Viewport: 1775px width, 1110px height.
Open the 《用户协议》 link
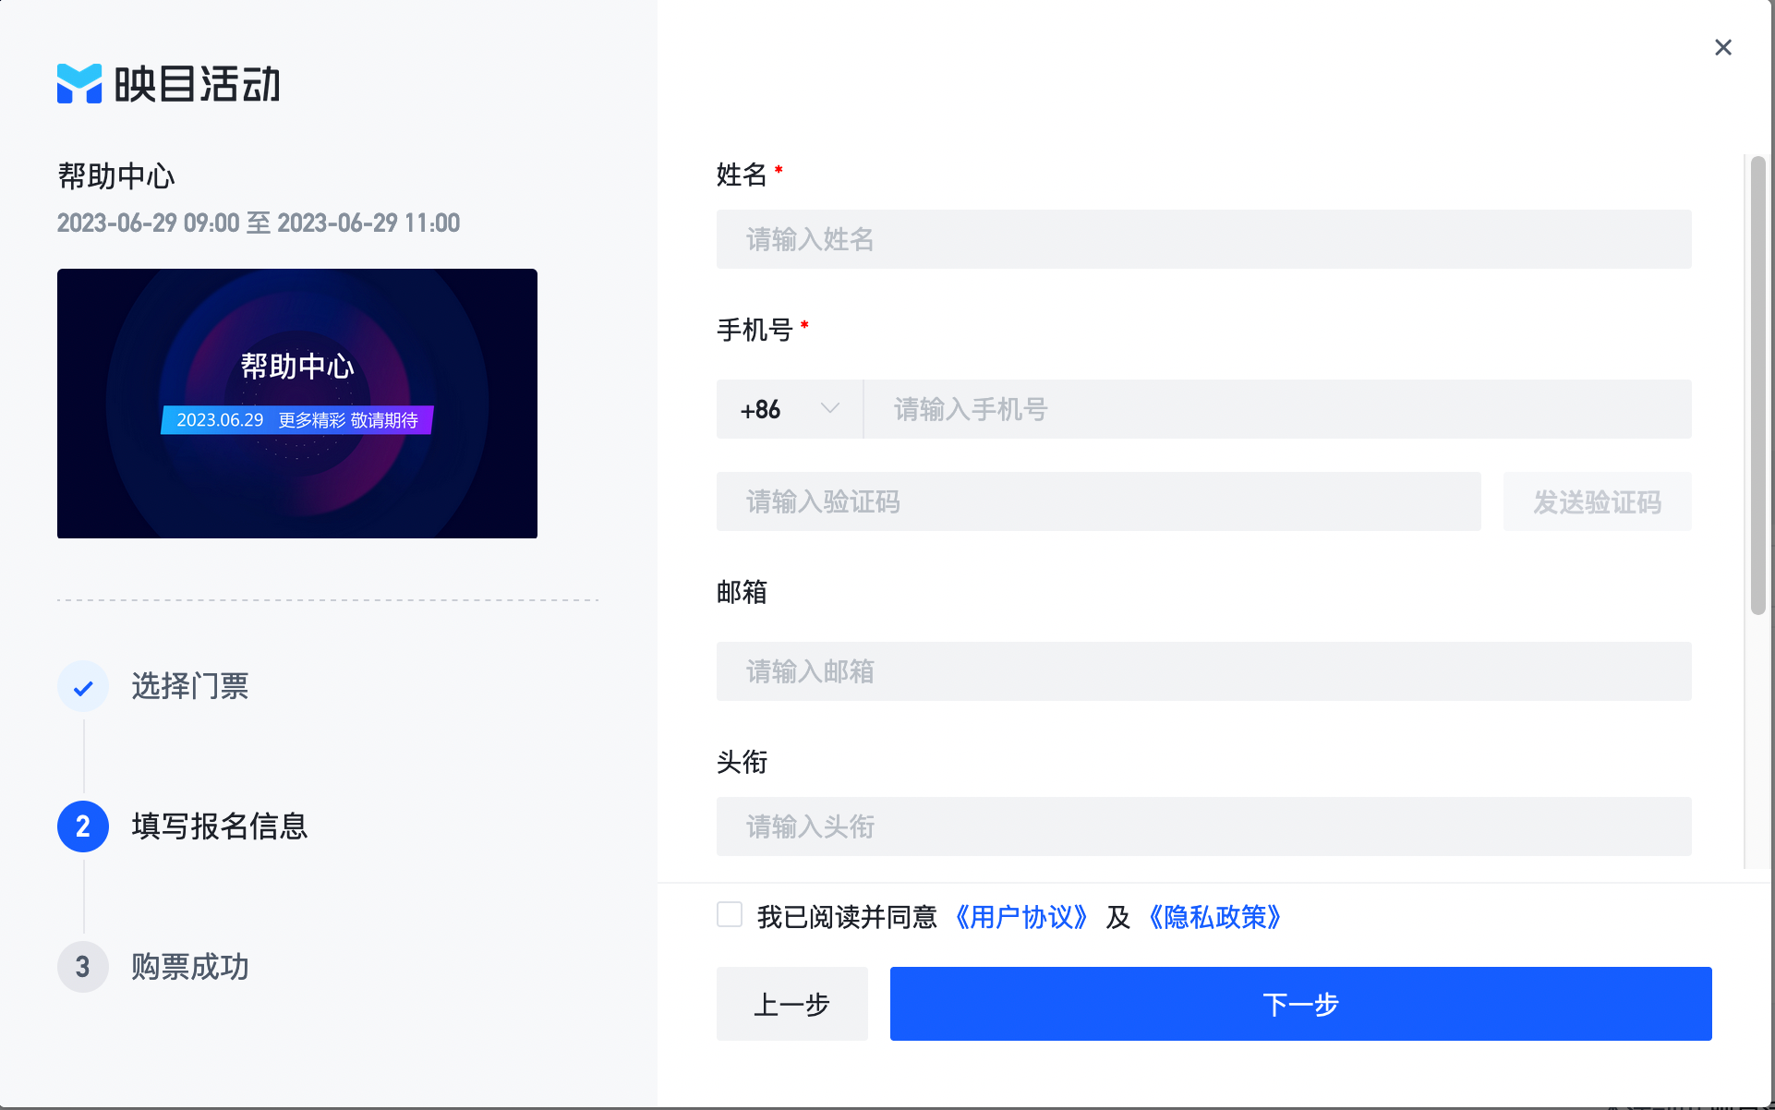[1022, 917]
